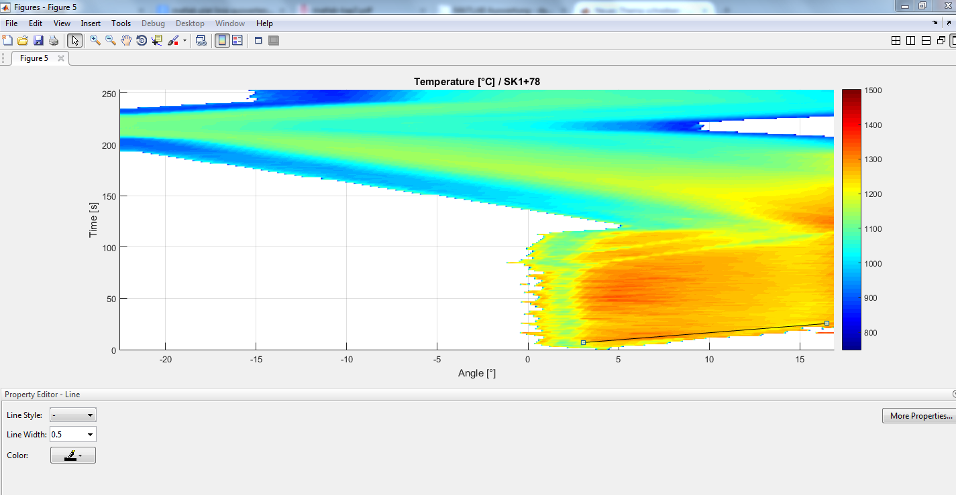Activate the Pan hand tool
The height and width of the screenshot is (495, 956).
click(126, 41)
